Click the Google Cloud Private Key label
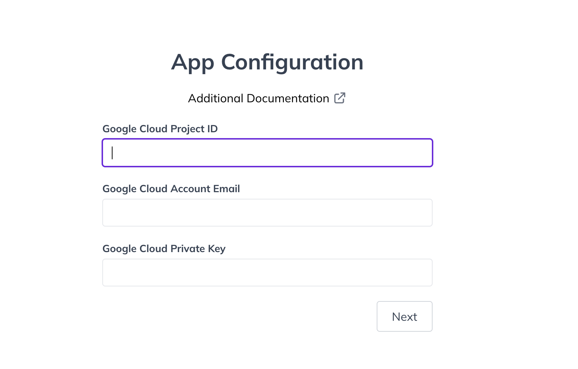This screenshot has height=369, width=578. click(164, 248)
